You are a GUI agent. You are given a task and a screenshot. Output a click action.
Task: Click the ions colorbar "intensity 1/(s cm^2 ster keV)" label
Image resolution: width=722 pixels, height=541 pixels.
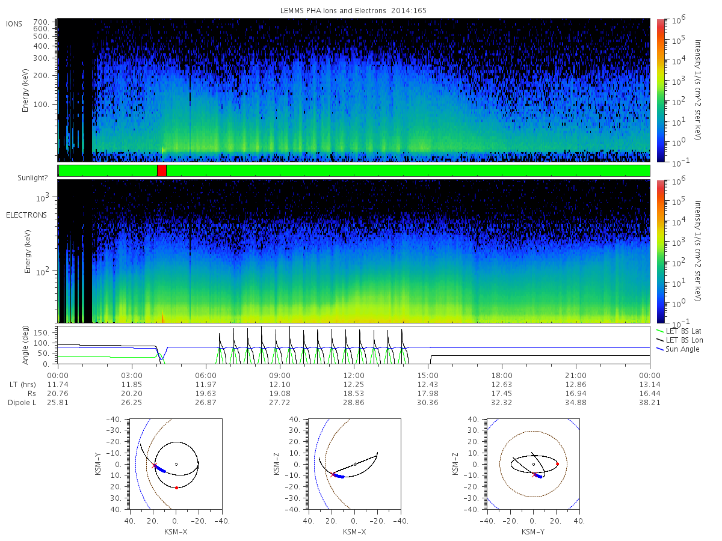(x=699, y=90)
